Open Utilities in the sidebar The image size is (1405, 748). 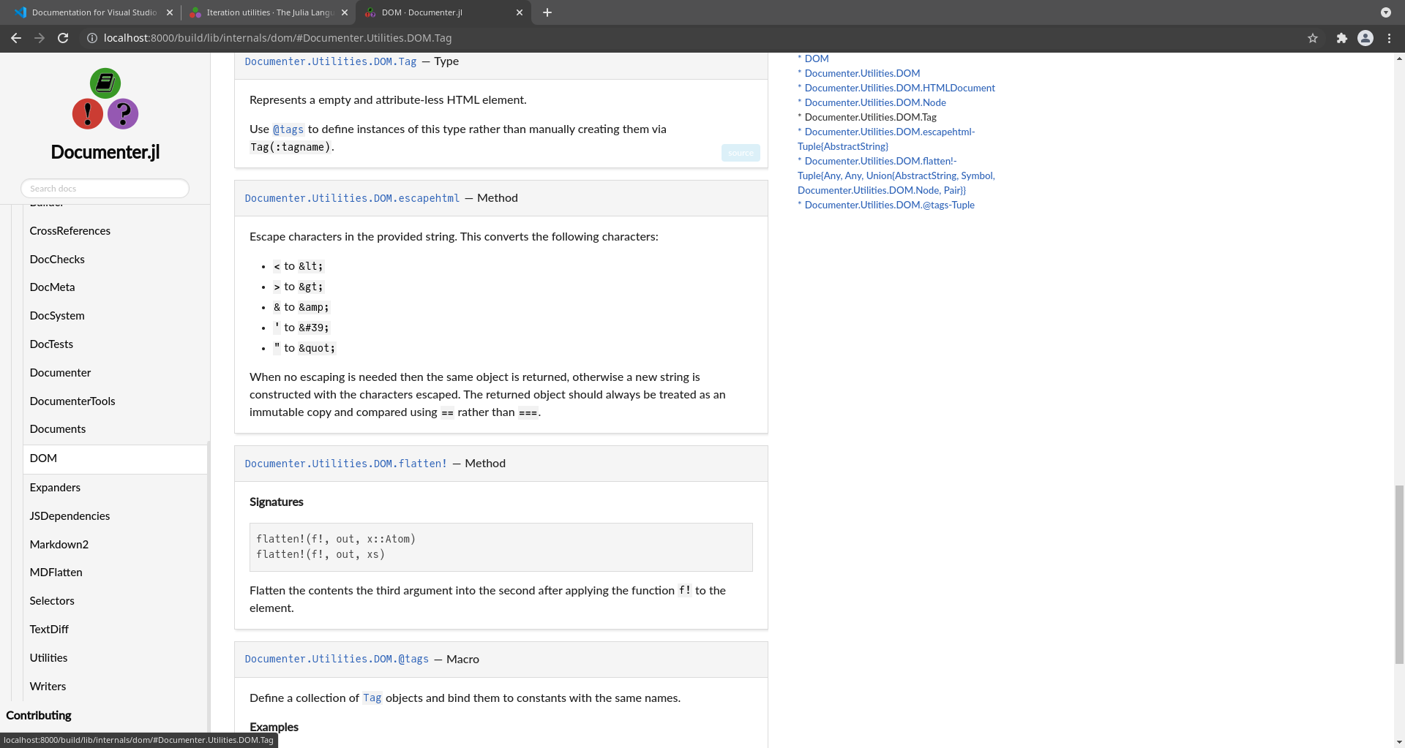pos(48,658)
